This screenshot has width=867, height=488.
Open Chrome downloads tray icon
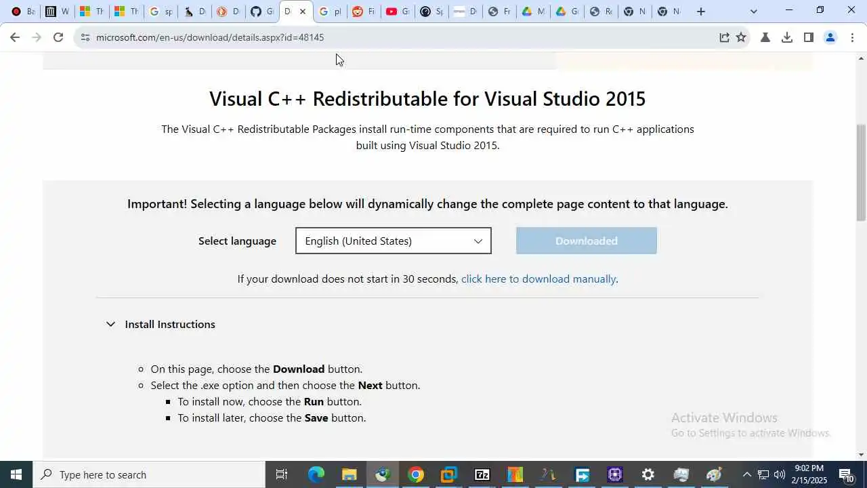[787, 37]
